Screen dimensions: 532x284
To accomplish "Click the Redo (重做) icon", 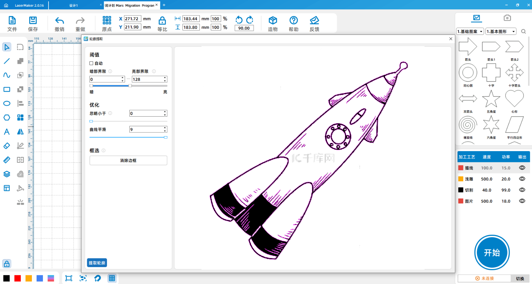I will pos(80,21).
